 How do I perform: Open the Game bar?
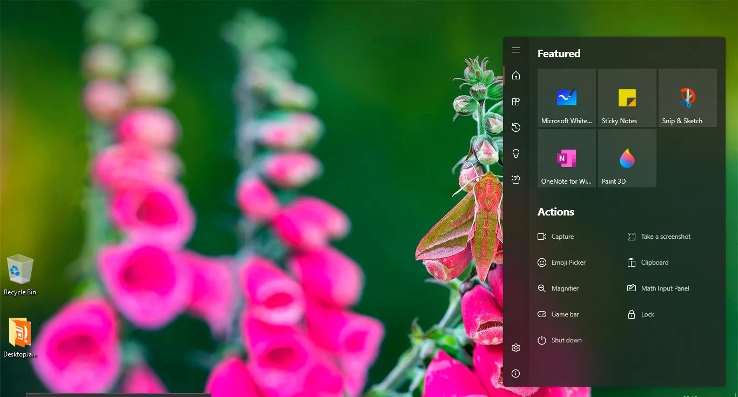click(559, 314)
